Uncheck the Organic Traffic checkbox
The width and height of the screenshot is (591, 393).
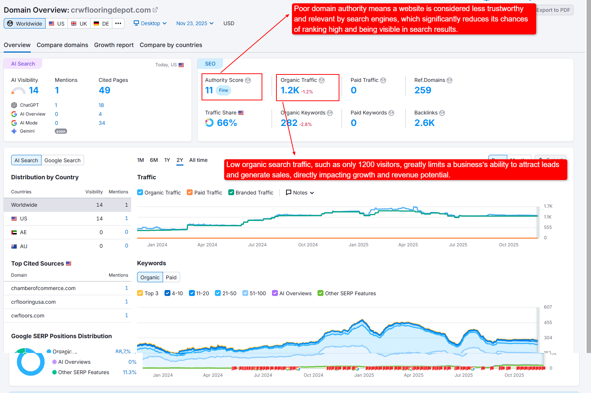click(140, 193)
